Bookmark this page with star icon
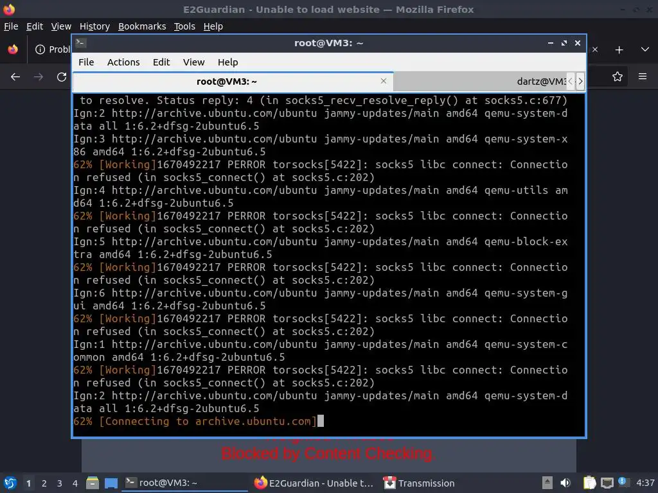This screenshot has height=493, width=658. point(618,76)
